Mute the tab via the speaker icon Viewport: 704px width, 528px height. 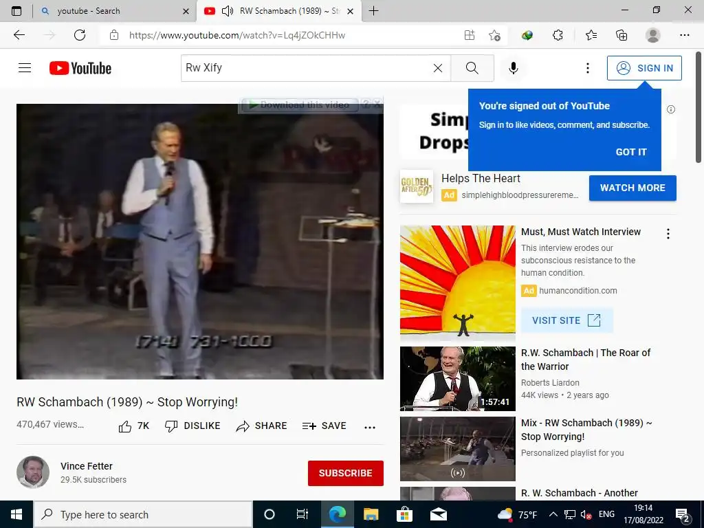pyautogui.click(x=228, y=11)
